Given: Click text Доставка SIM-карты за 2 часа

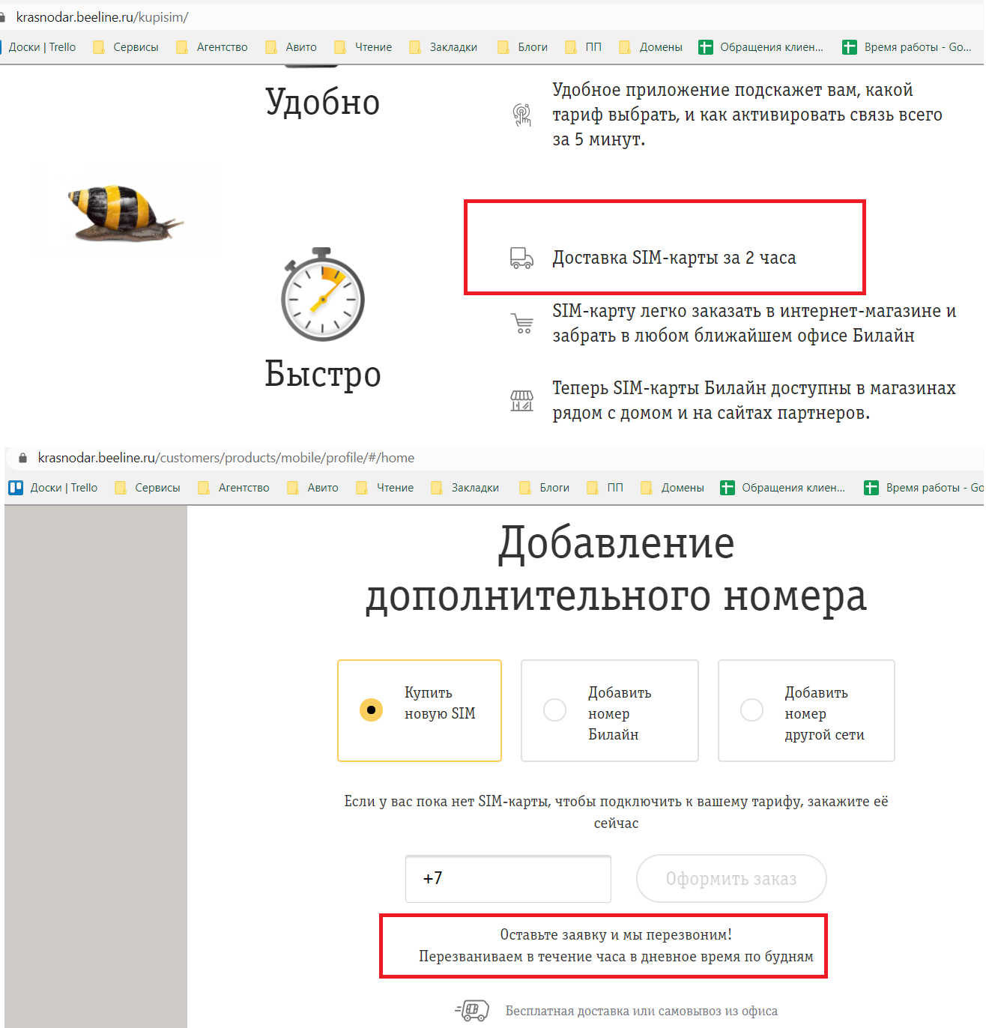Looking at the screenshot, I should pos(674,258).
